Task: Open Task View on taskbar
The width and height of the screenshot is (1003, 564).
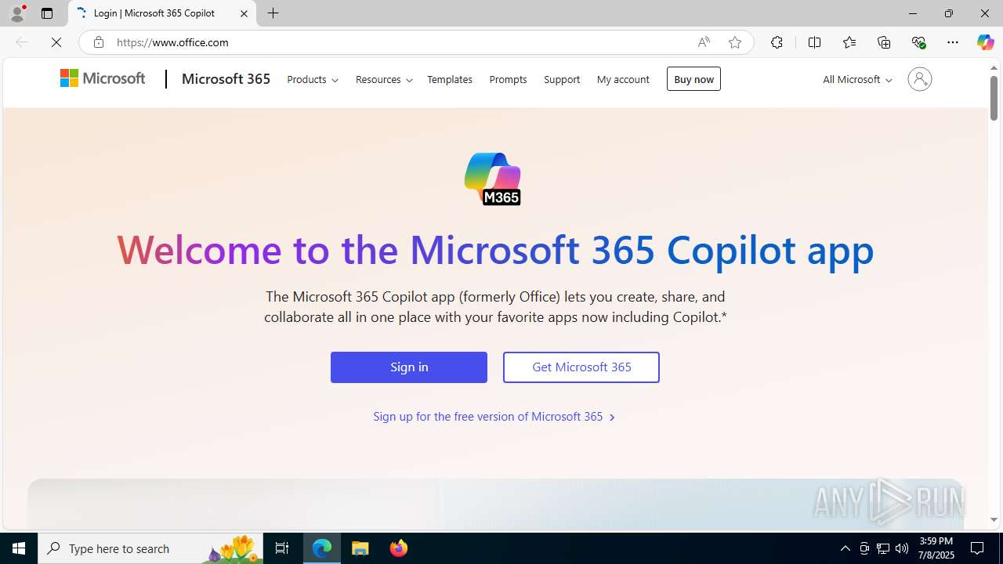Action: point(282,548)
